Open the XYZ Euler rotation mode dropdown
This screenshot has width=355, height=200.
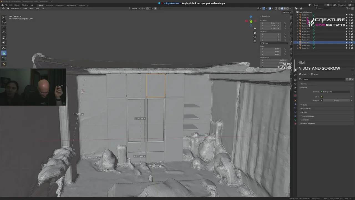point(274,43)
